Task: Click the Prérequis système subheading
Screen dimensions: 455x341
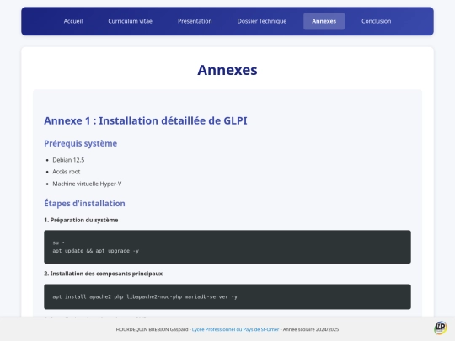Action: click(81, 143)
